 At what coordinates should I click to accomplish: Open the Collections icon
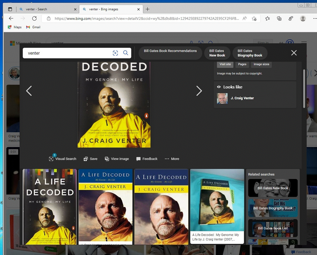pos(279,18)
